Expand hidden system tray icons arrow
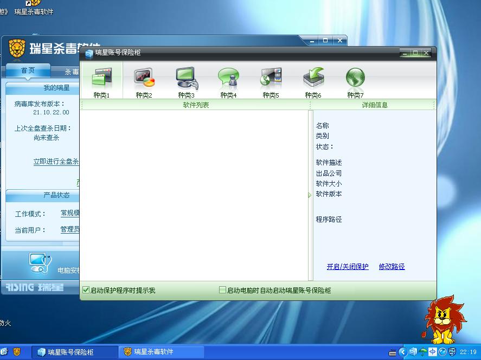This screenshot has height=360, width=481. (x=402, y=352)
